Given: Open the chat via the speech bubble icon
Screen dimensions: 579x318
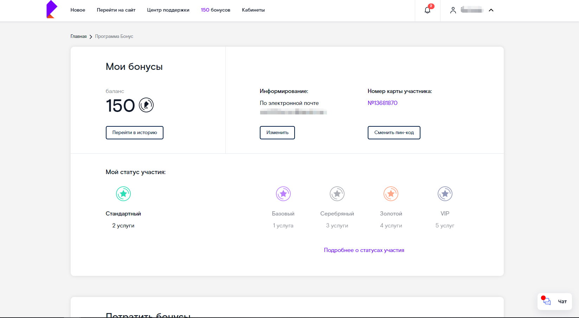Looking at the screenshot, I should [546, 302].
